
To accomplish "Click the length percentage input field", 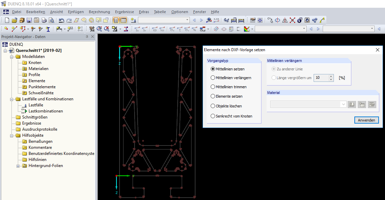I will click(321, 78).
